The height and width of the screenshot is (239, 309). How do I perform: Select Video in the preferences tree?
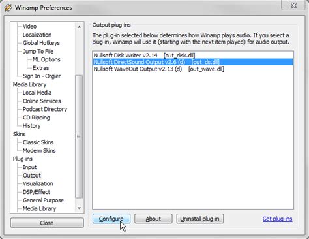tap(29, 27)
